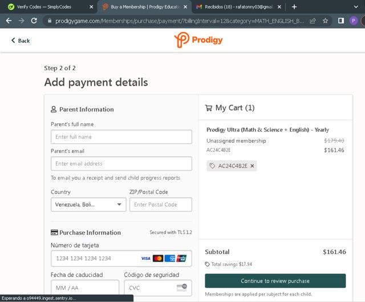
Task: Reload the current page
Action: pos(34,21)
